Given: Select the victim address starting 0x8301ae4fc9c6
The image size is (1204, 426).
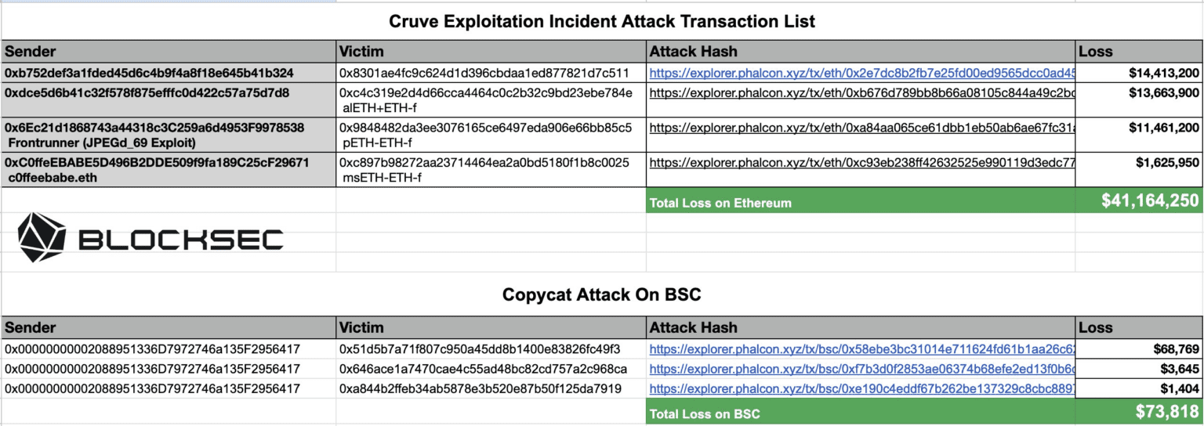Looking at the screenshot, I should pyautogui.click(x=491, y=73).
